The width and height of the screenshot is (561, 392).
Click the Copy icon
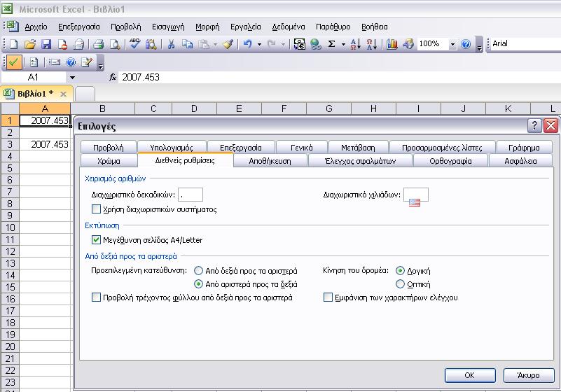tap(187, 44)
